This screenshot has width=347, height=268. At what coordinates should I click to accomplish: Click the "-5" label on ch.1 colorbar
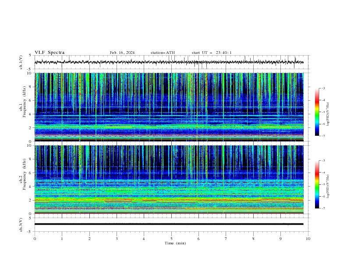pos(323,112)
